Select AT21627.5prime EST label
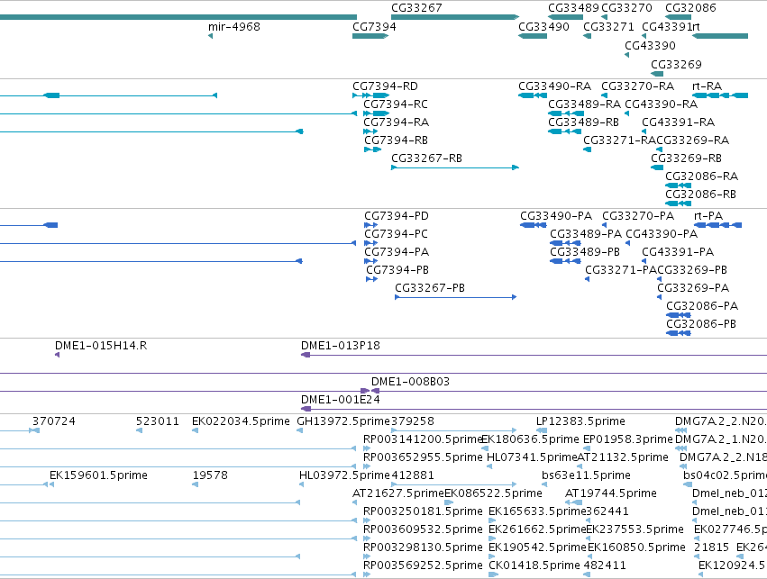767x579 pixels. pyautogui.click(x=398, y=493)
